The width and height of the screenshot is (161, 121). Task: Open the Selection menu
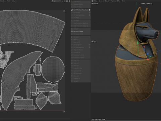3,1
